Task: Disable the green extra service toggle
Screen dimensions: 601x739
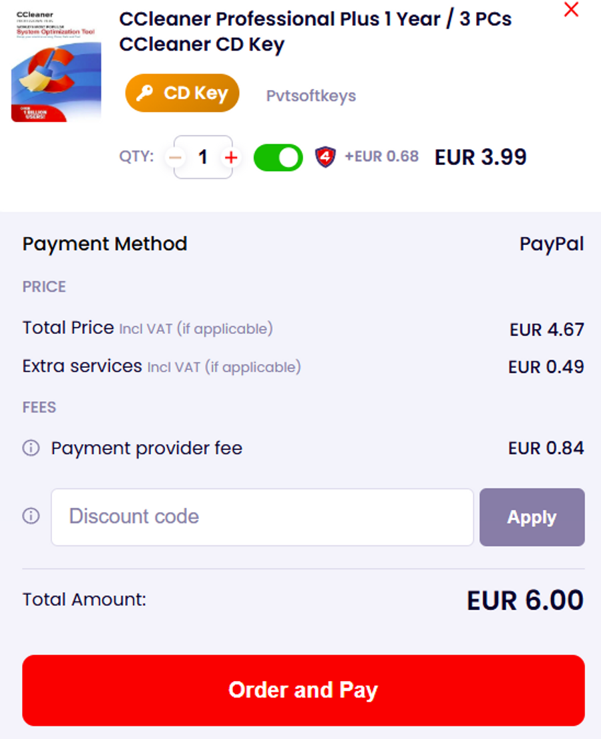Action: [278, 158]
